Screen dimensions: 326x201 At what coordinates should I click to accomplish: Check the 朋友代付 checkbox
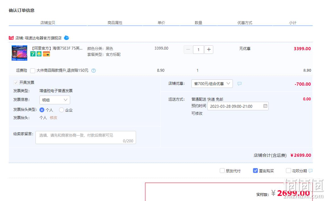[222, 171]
